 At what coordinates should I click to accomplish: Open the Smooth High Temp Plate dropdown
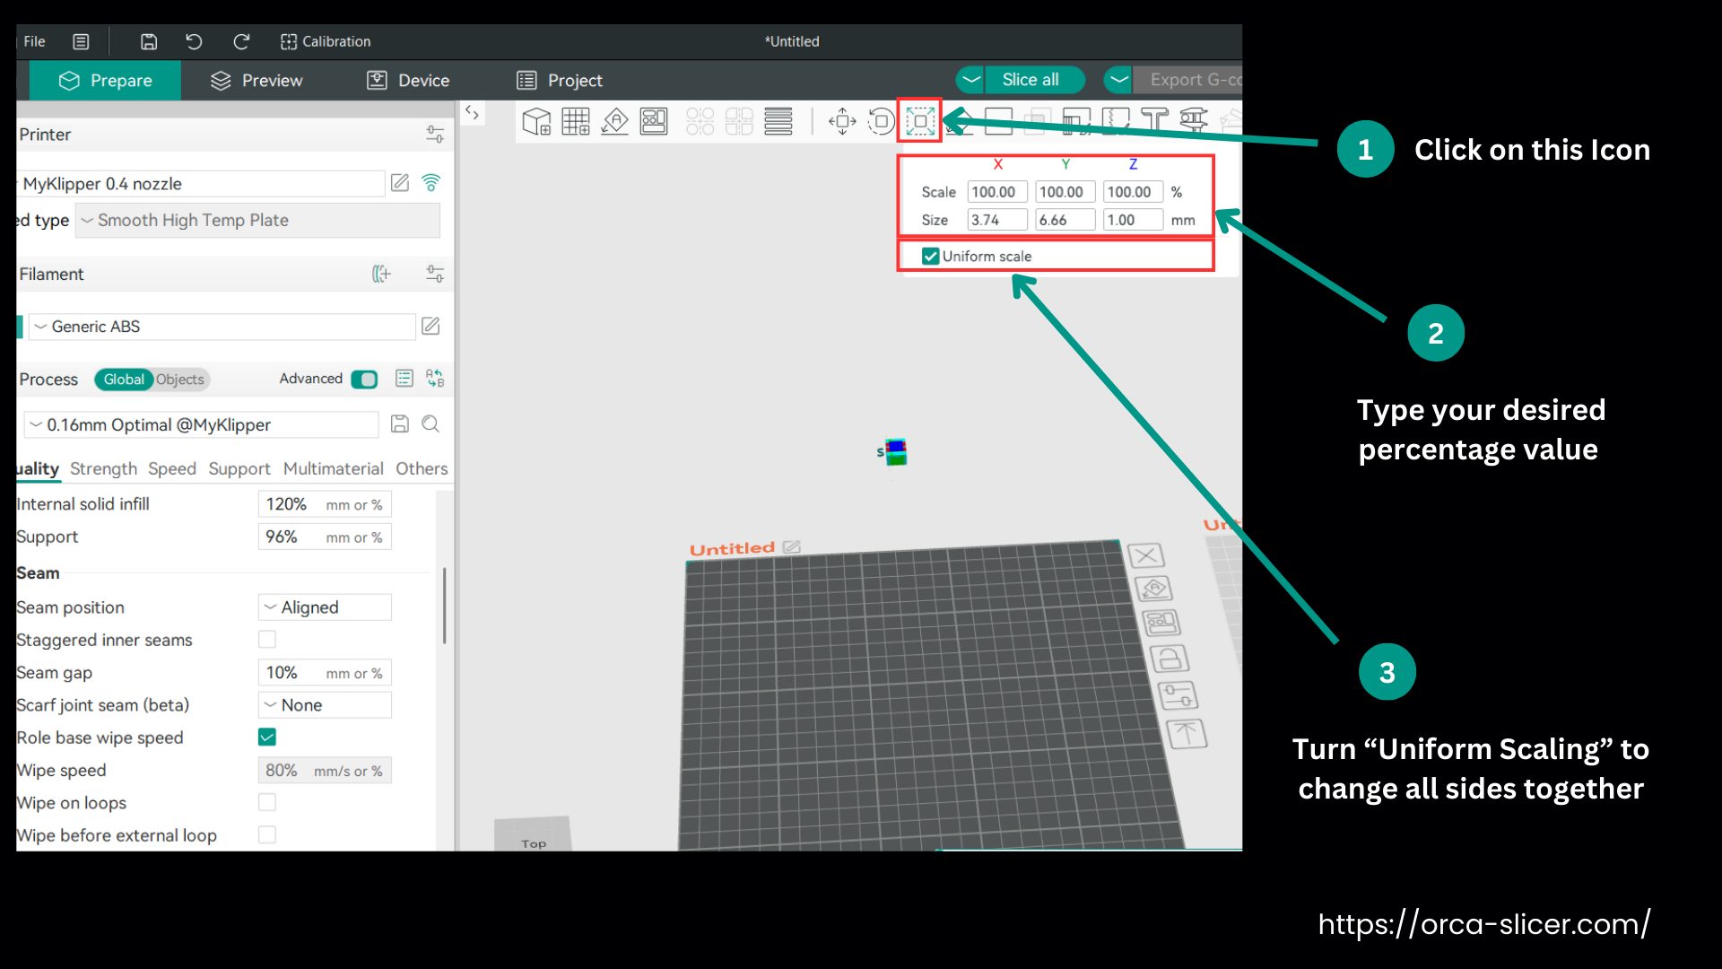coord(257,220)
